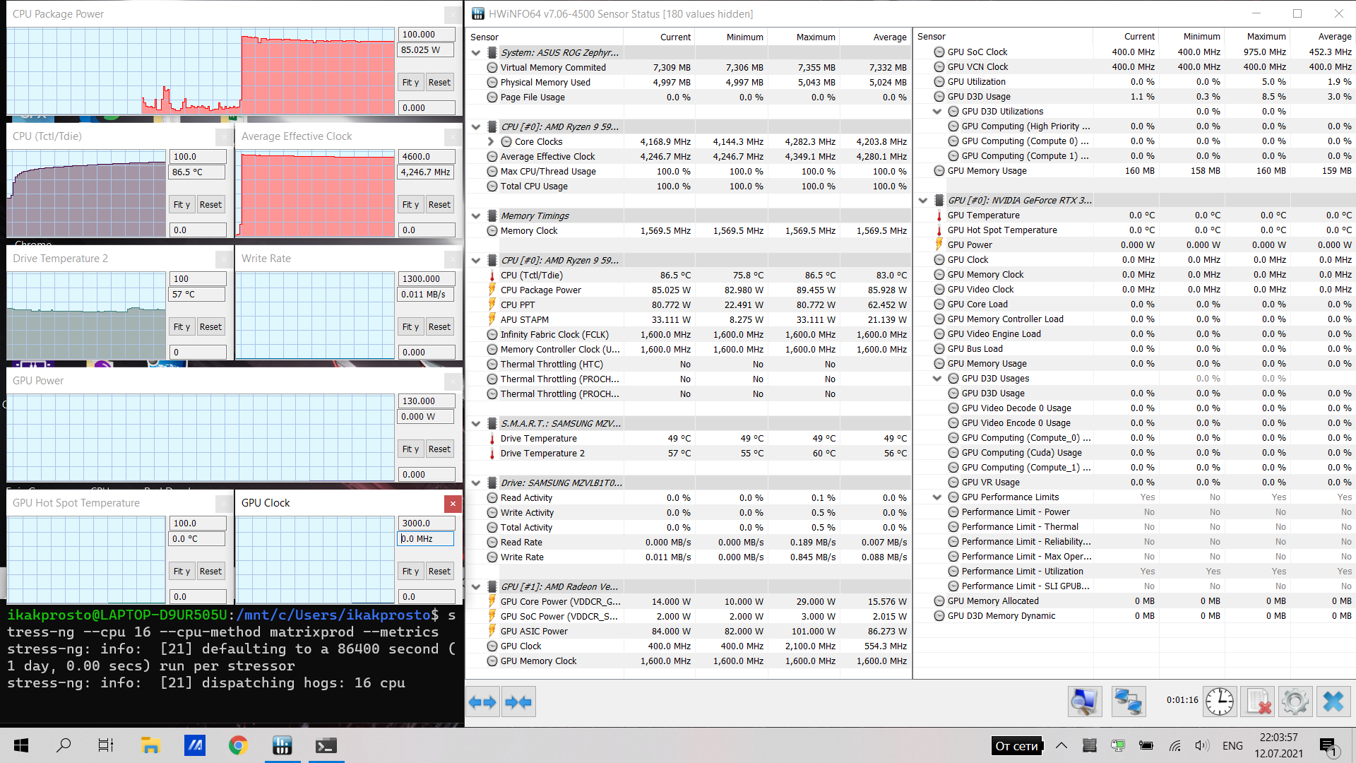Click the taskbar date and time

click(x=1279, y=745)
